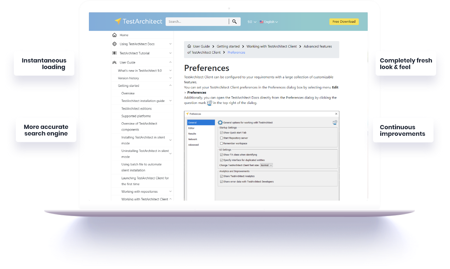Click the TestArchitect Tutorial icon
This screenshot has width=450, height=269.
[115, 53]
